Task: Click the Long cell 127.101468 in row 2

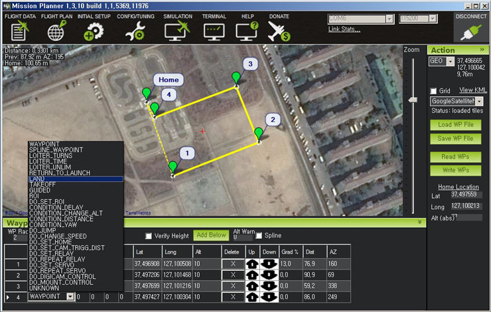Action: tap(177, 275)
